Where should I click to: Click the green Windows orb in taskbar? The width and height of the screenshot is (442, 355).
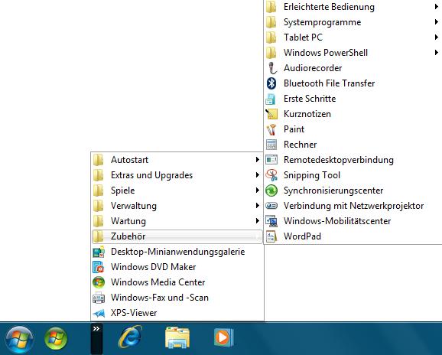pos(56,338)
